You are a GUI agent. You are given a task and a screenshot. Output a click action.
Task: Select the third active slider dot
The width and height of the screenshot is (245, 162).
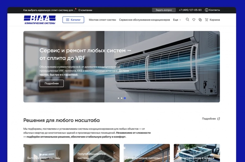[125, 98]
